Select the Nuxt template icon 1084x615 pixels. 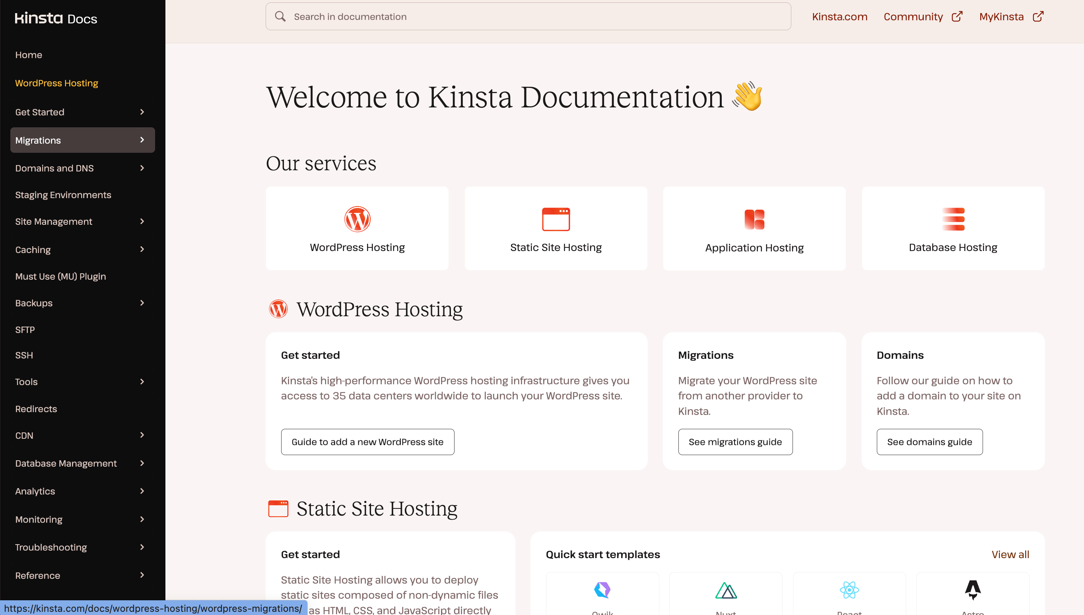tap(726, 590)
